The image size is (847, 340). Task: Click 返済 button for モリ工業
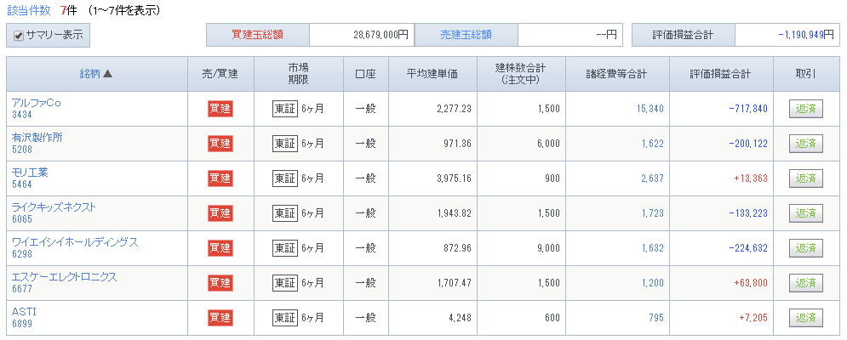pos(805,178)
